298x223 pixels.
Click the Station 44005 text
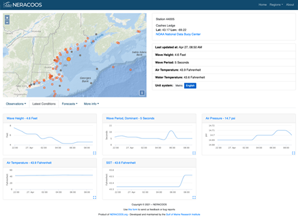point(165,19)
